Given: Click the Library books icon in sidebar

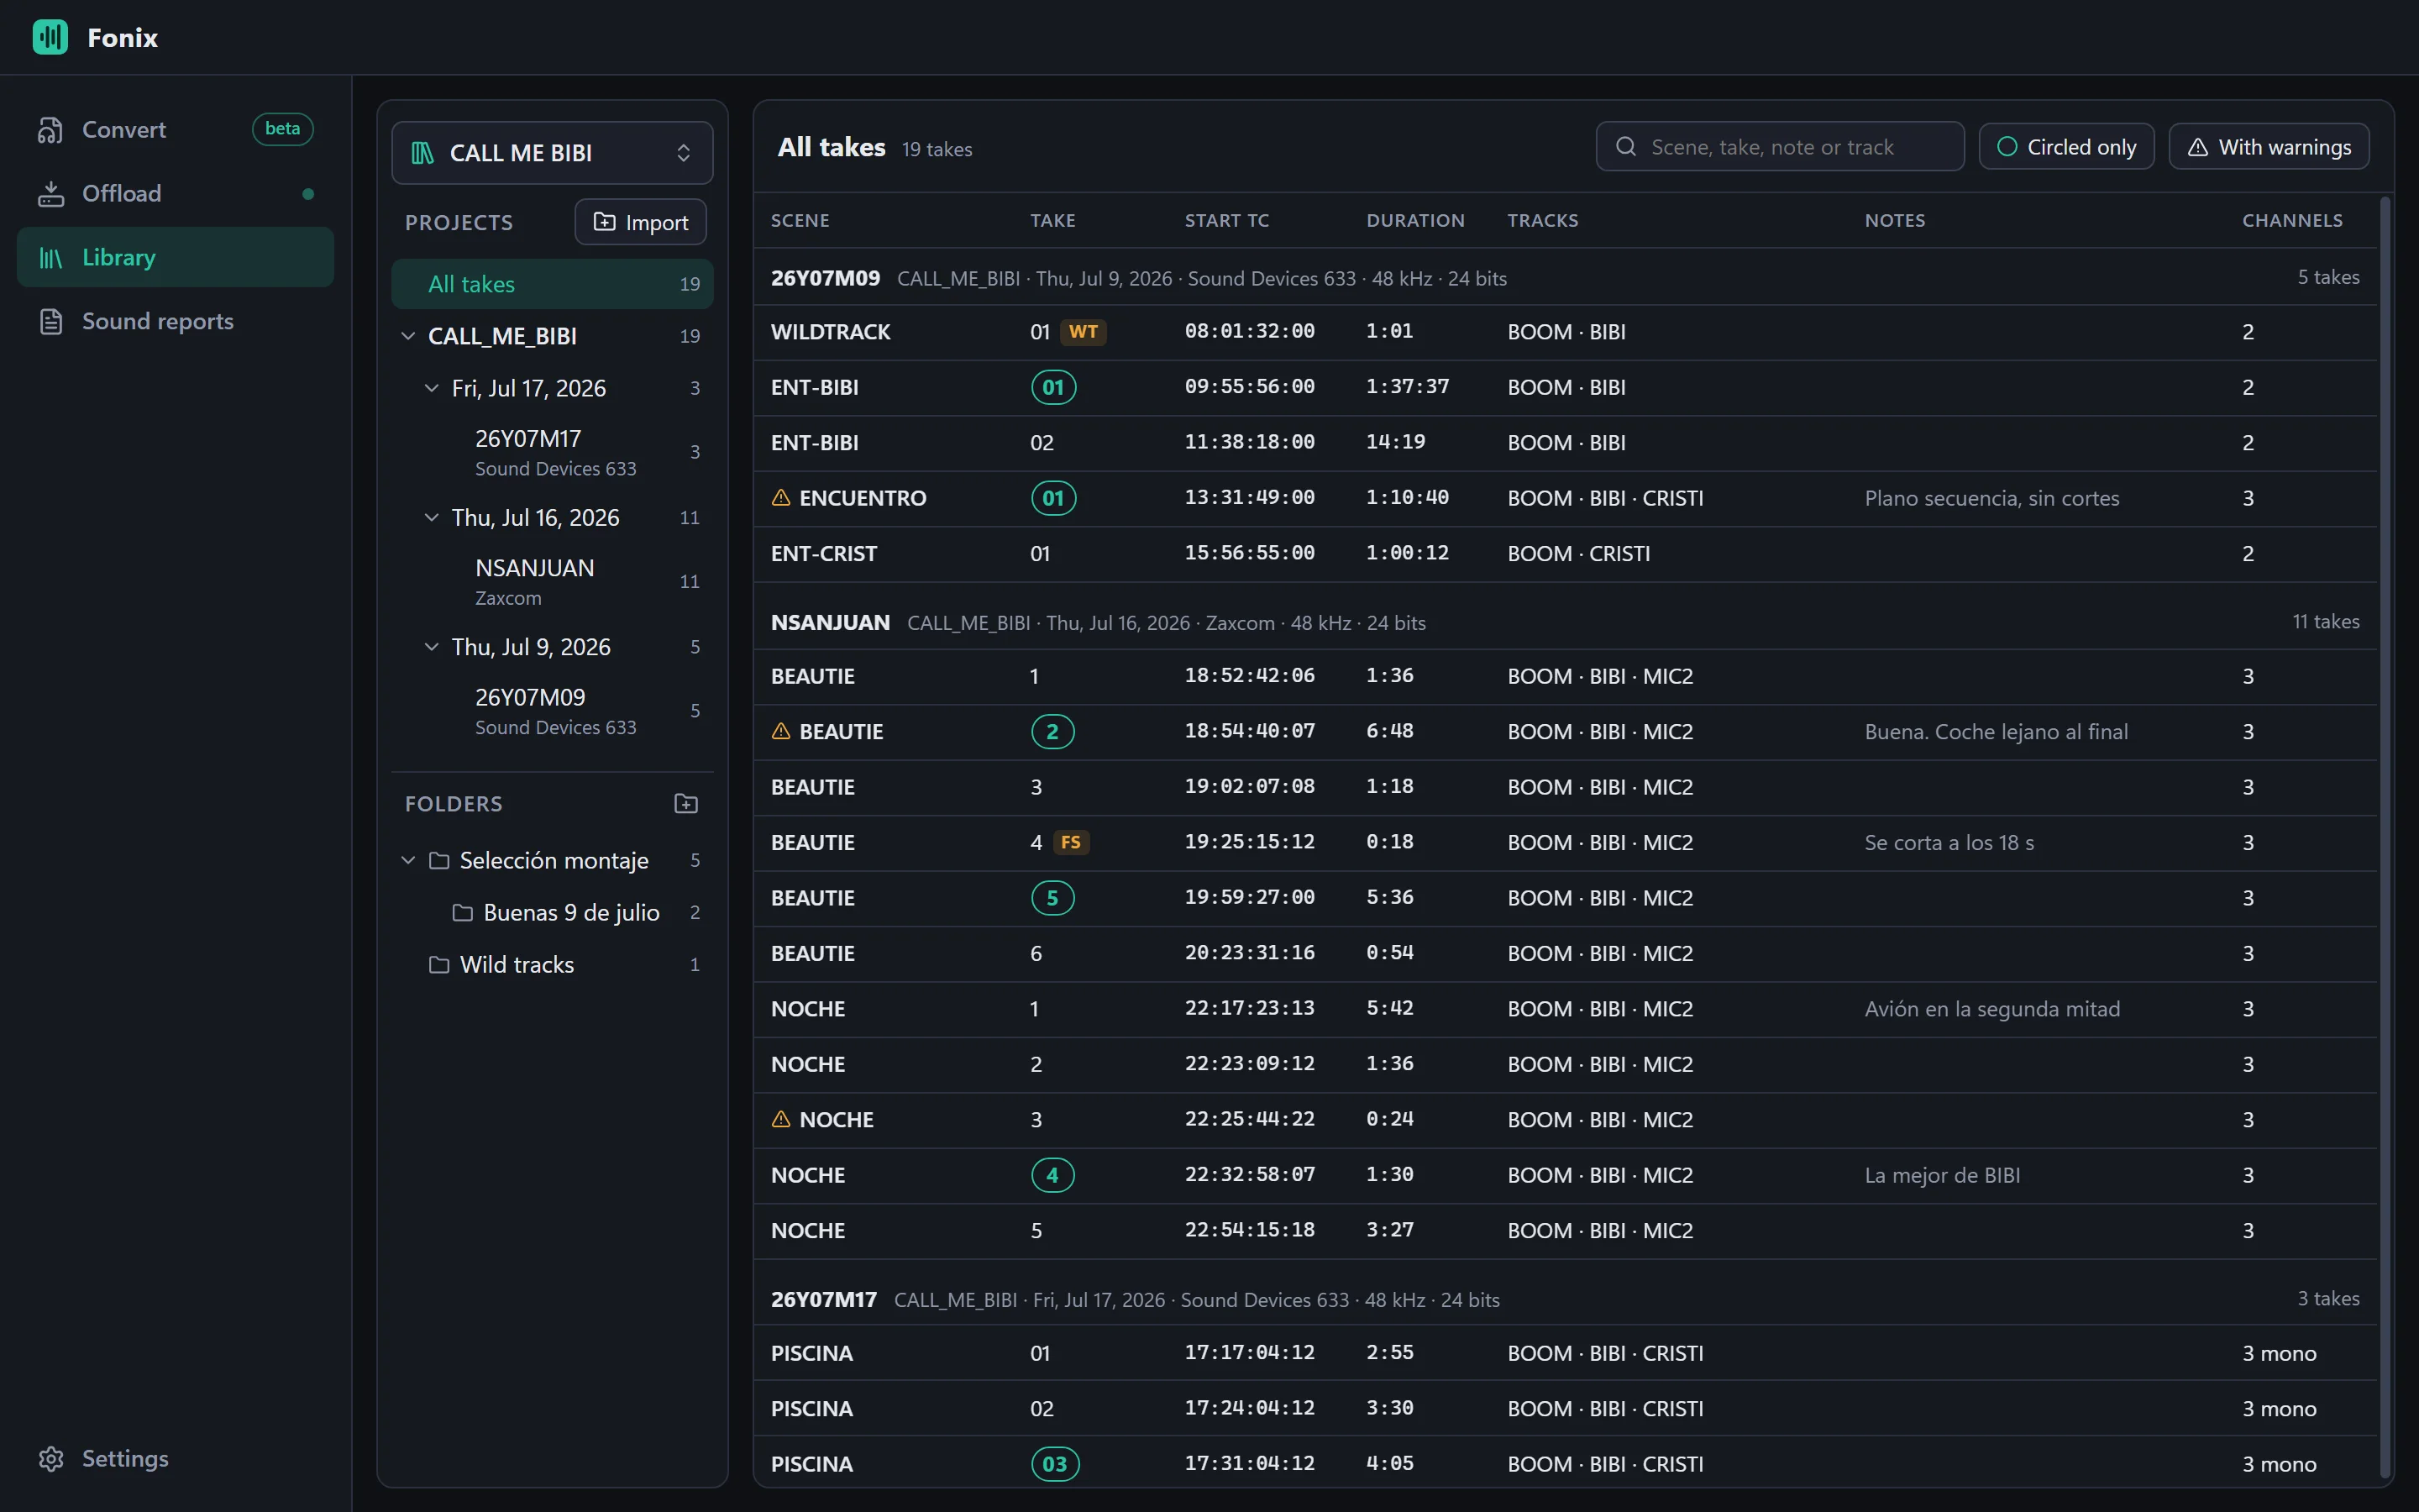Looking at the screenshot, I should point(50,258).
